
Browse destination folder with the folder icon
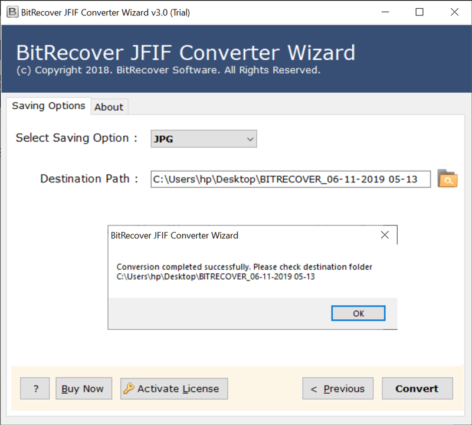(447, 179)
